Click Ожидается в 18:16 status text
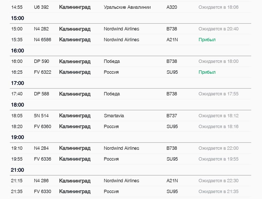 tap(218, 126)
